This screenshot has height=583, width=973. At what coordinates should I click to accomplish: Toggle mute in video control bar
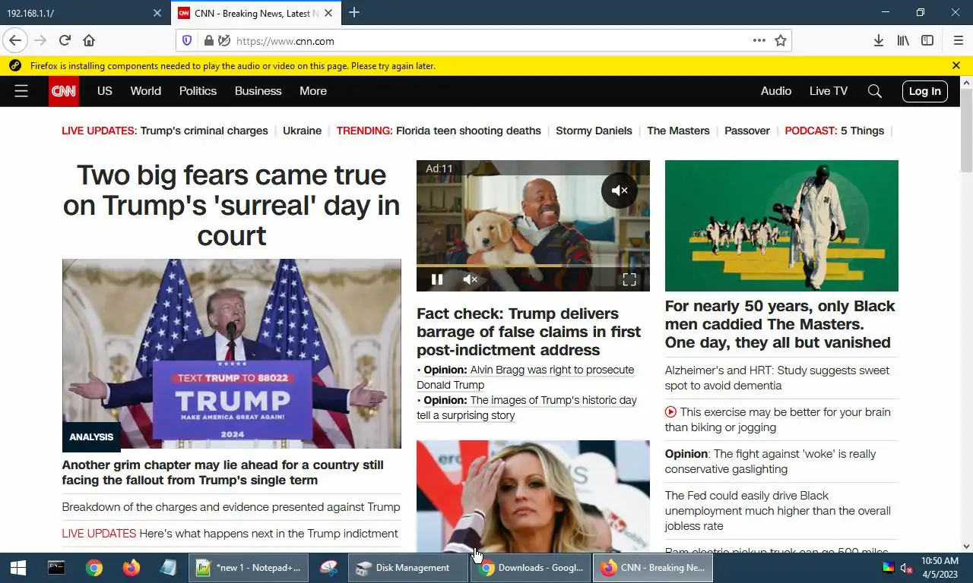[x=470, y=279]
